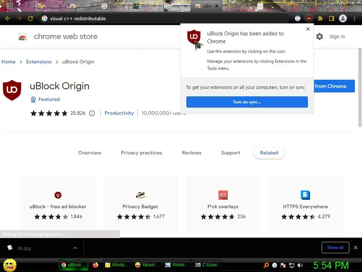Click the Remove from Chrome button
The height and width of the screenshot is (272, 362).
coord(334,86)
